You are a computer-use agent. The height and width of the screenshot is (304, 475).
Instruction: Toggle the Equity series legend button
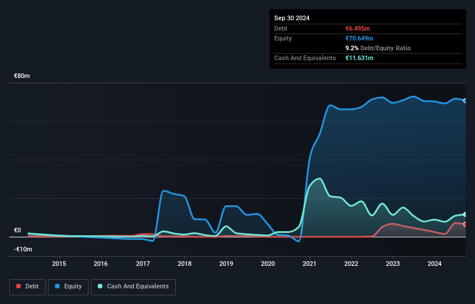point(68,287)
